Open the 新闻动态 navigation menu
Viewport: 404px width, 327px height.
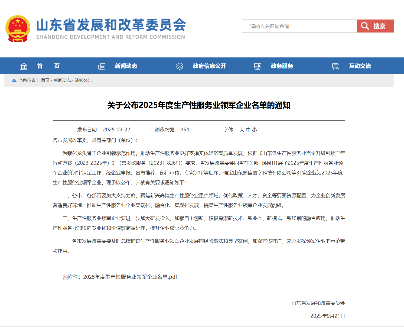[126, 66]
